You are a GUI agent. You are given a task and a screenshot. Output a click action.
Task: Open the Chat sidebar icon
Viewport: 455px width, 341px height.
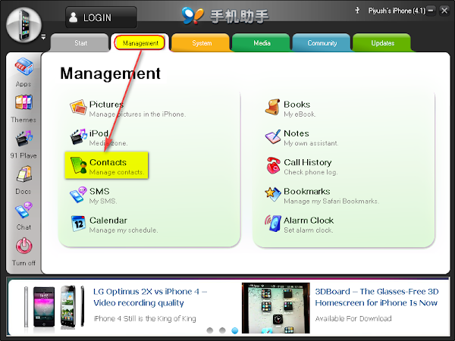coord(24,210)
